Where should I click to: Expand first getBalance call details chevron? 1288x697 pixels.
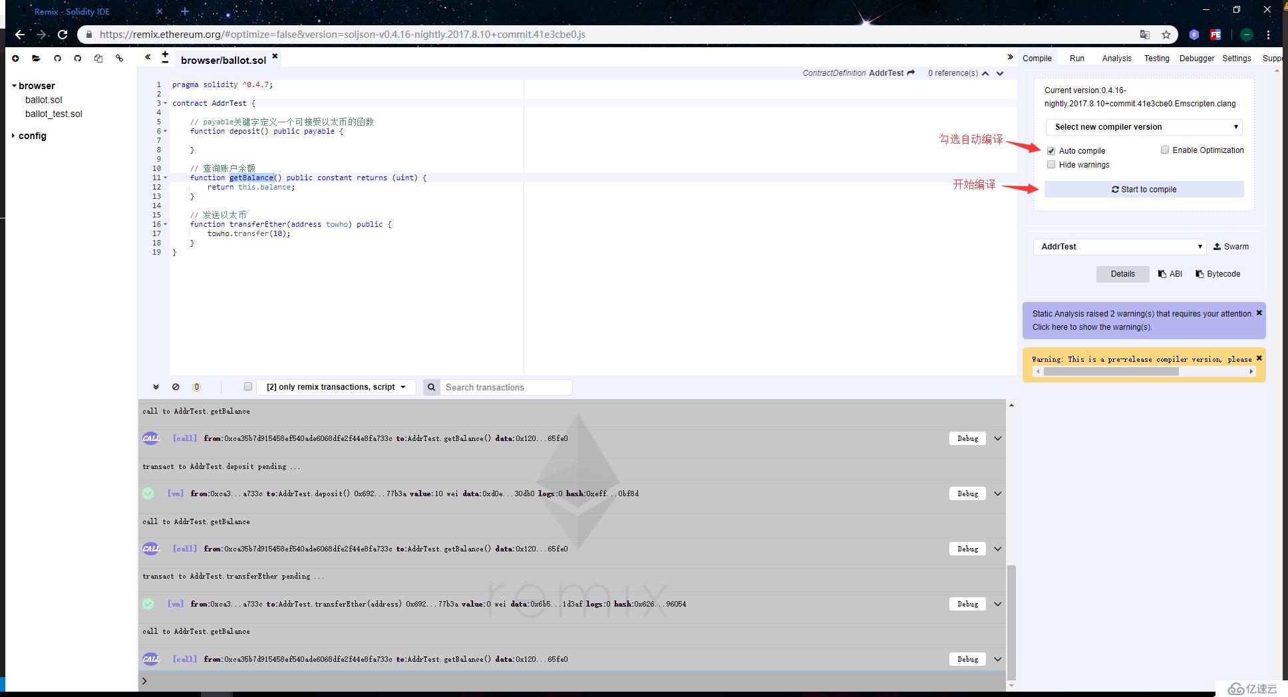click(998, 438)
